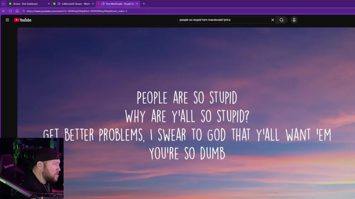The image size is (355, 199).
Task: Mute the Tom MacDonald tab speaker icon
Action: pyautogui.click(x=103, y=4)
